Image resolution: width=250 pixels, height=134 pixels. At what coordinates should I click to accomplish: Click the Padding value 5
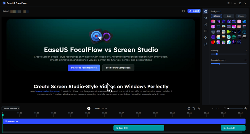pyautogui.click(x=246, y=51)
